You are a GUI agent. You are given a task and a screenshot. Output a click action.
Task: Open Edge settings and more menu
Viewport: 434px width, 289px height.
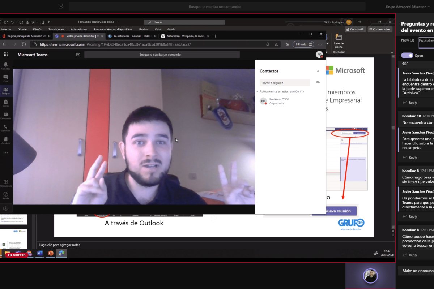tap(320, 44)
